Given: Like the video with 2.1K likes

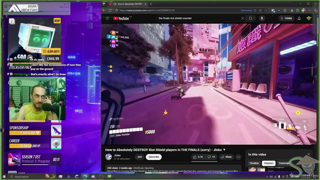Looking at the screenshot, I should tap(198, 157).
